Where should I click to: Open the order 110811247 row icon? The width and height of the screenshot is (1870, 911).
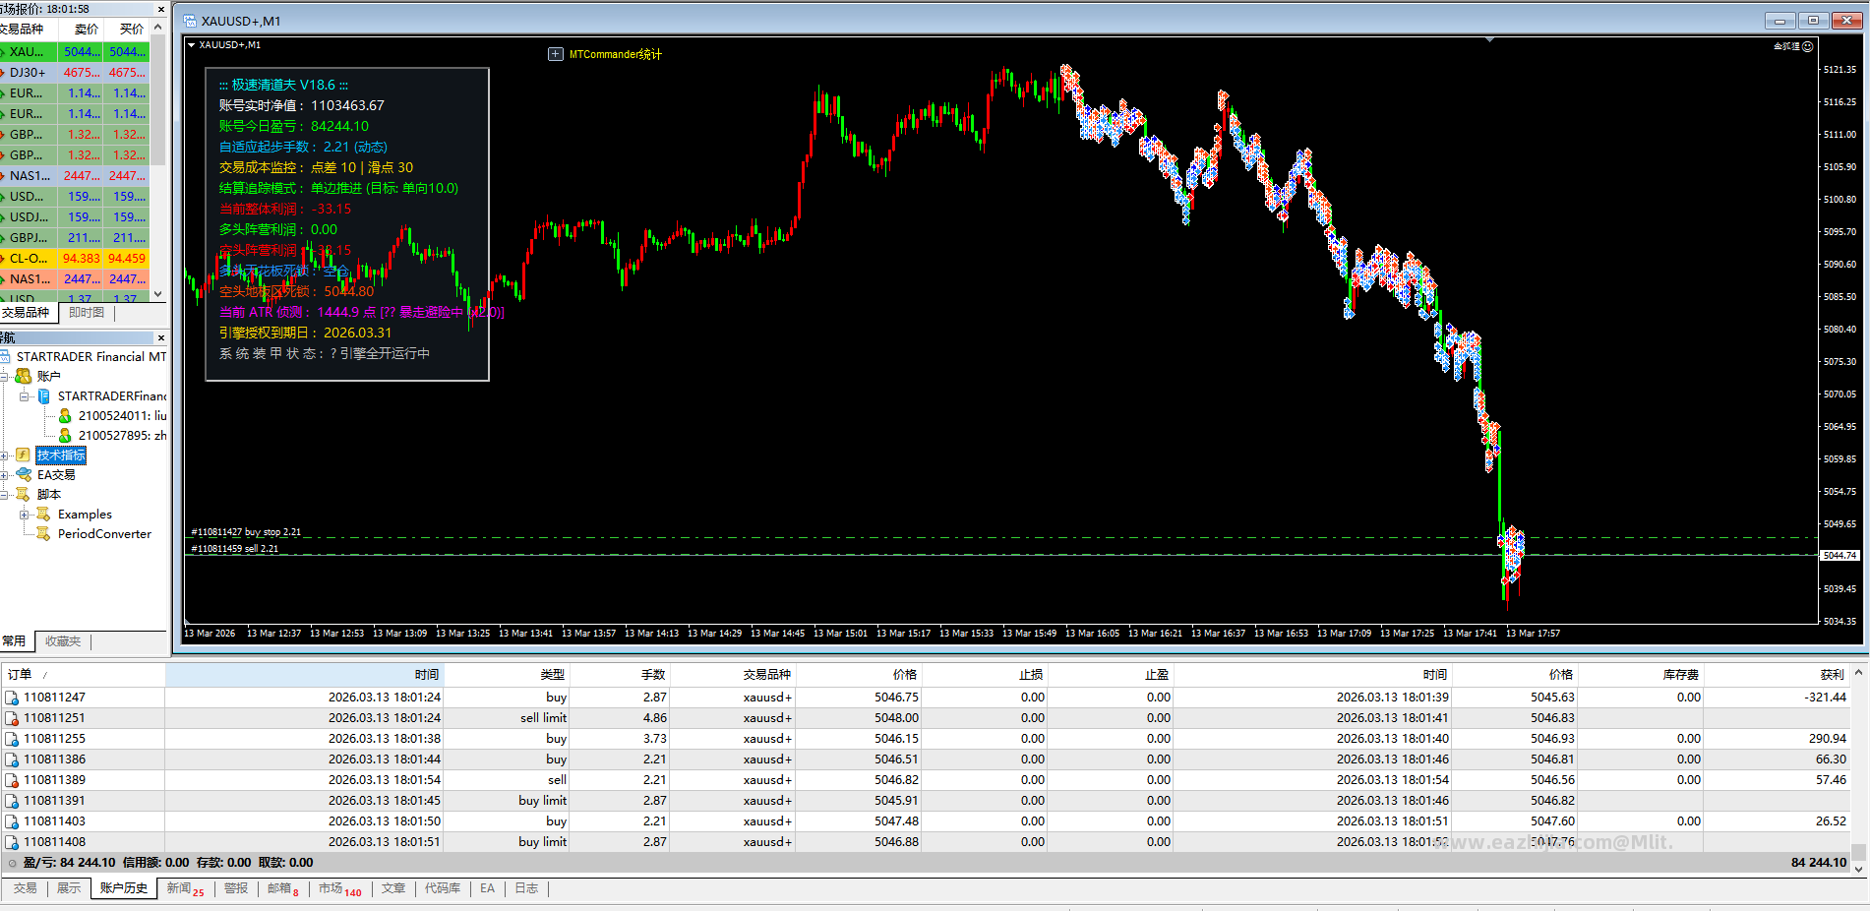coord(12,698)
